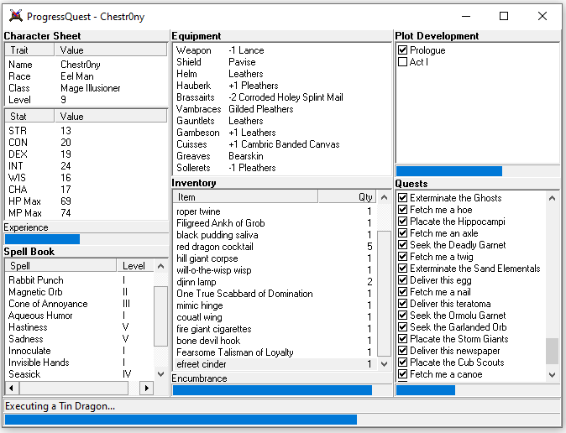Click the Greaves Bearskin equipment row
Viewport: 566px width, 433px height.
click(x=282, y=156)
